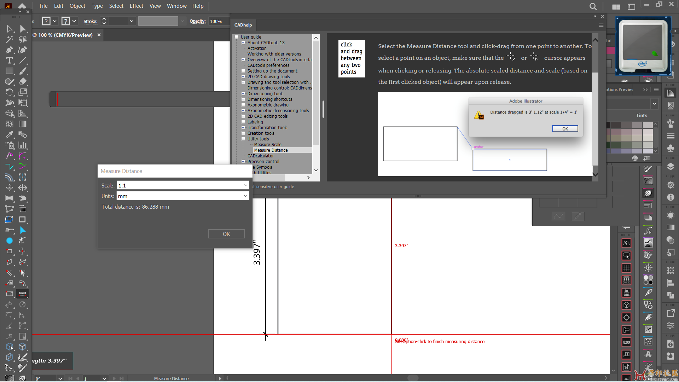Select the Rectangle tool
679x382 pixels.
coord(10,71)
